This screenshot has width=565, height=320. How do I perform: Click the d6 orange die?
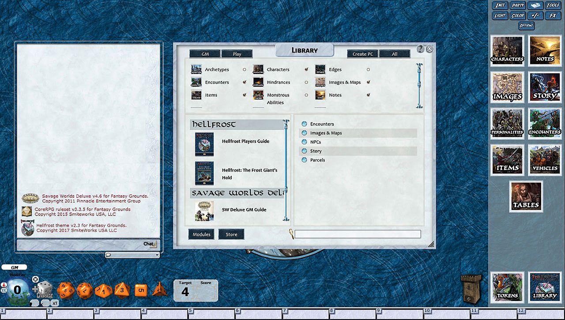140,290
